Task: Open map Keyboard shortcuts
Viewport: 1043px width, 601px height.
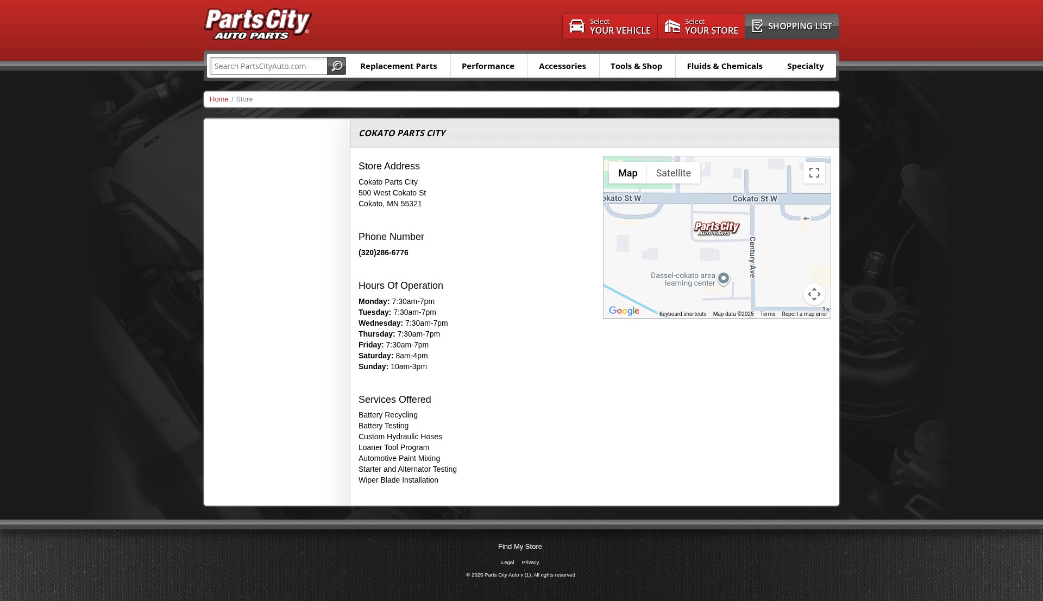Action: point(683,314)
